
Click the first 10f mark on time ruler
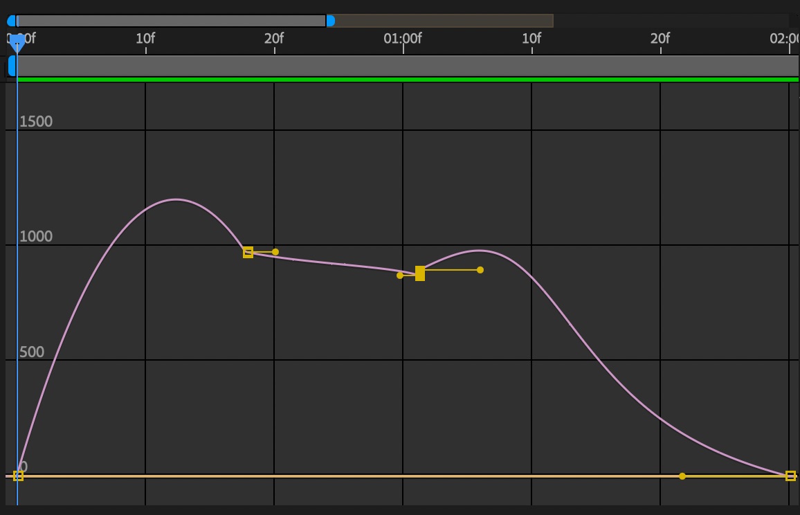point(145,39)
